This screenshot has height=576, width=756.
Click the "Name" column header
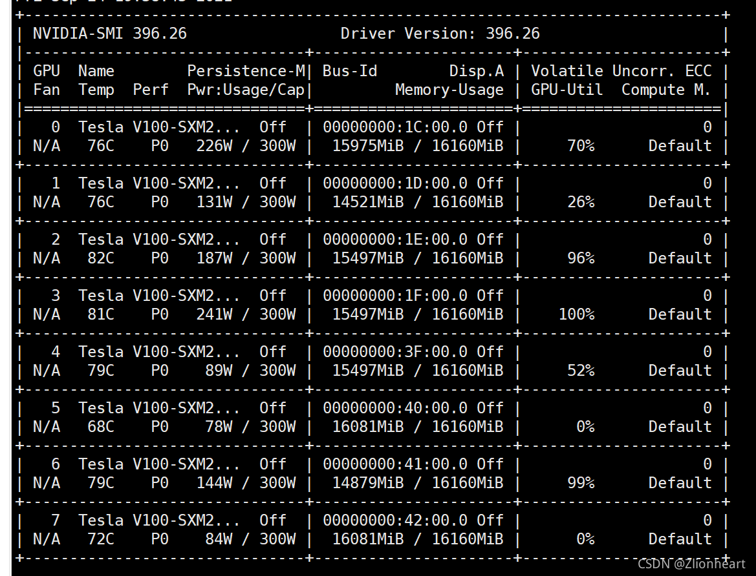pyautogui.click(x=96, y=71)
